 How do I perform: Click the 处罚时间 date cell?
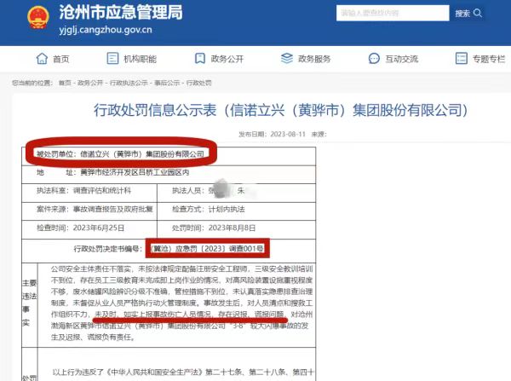click(x=233, y=228)
